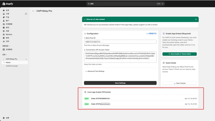Viewport: 215px width, 121px height.
Task: Open Settings gear icon
Action: 4,118
